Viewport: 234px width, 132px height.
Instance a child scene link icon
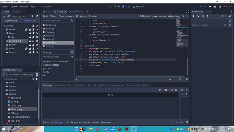[8, 16]
